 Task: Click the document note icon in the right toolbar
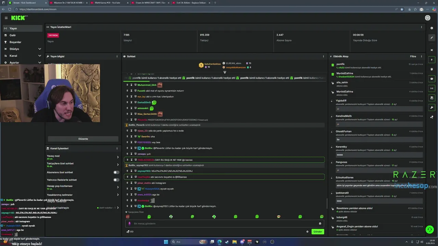tap(432, 69)
